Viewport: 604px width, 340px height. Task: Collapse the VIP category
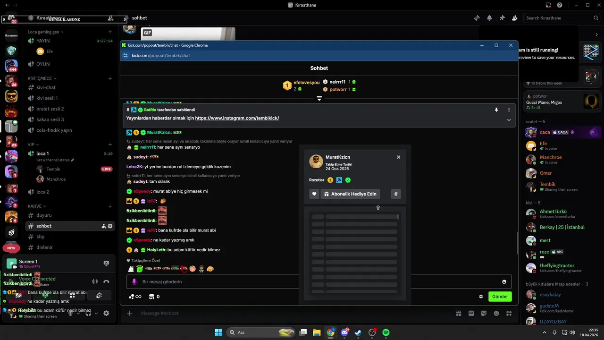click(33, 144)
